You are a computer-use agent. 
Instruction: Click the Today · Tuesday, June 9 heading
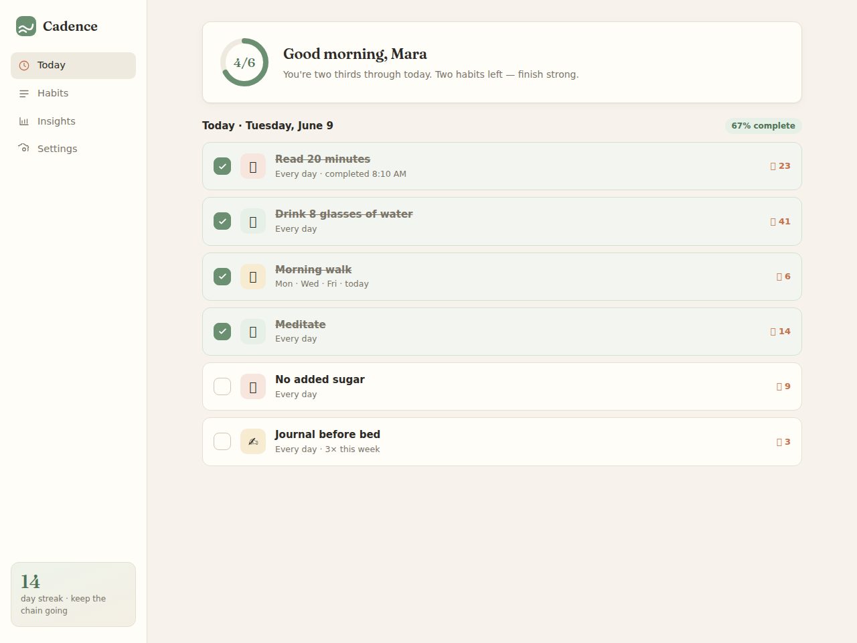[268, 126]
